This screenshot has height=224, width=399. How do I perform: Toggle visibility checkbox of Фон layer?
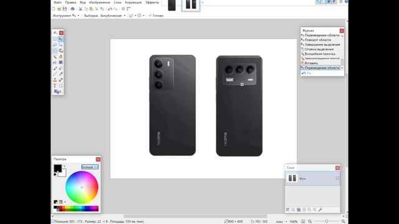pyautogui.click(x=337, y=179)
